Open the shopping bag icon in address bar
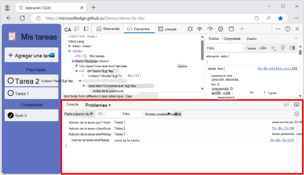 (256, 18)
